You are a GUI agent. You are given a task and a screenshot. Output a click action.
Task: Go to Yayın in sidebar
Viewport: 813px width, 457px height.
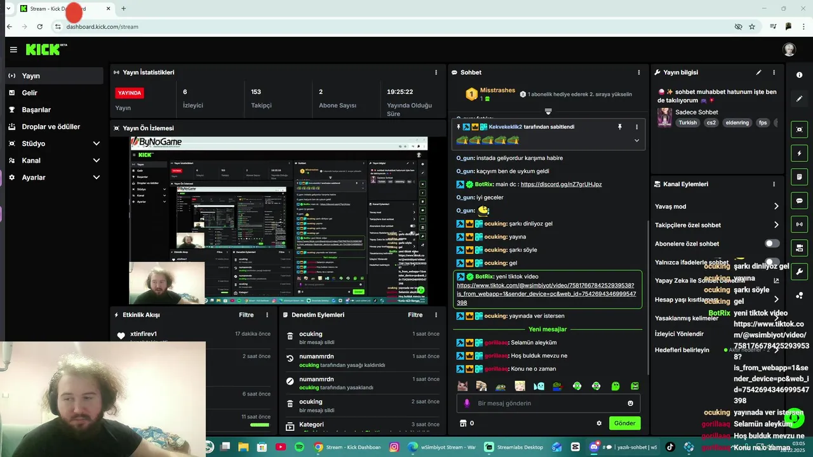click(54, 76)
